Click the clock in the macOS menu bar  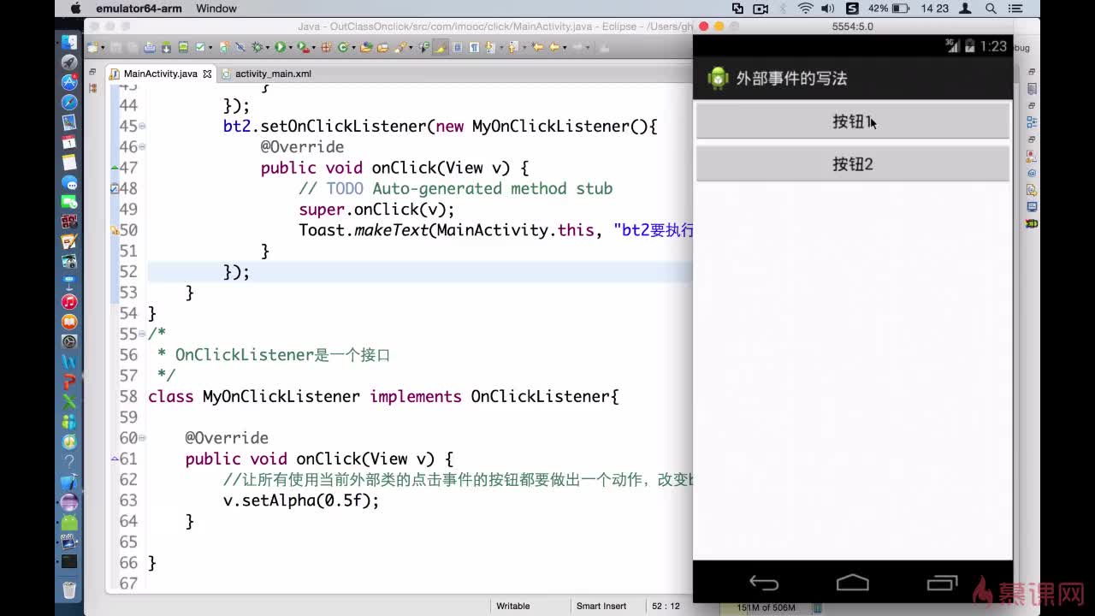click(x=935, y=9)
